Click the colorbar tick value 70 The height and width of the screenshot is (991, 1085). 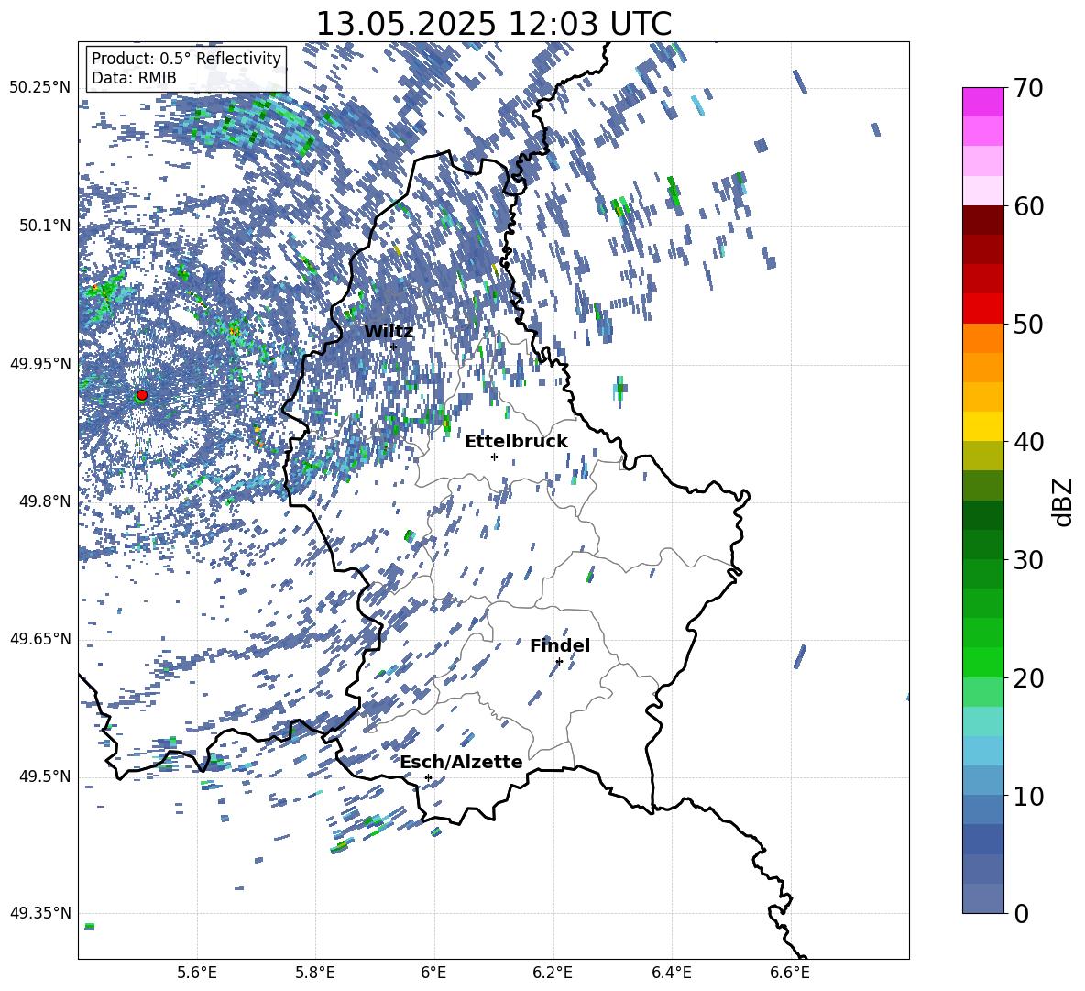(1027, 89)
